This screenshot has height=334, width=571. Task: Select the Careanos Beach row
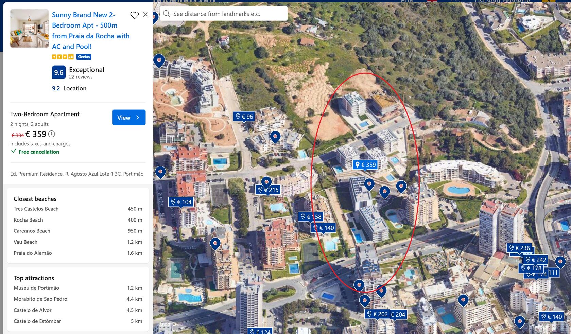78,231
